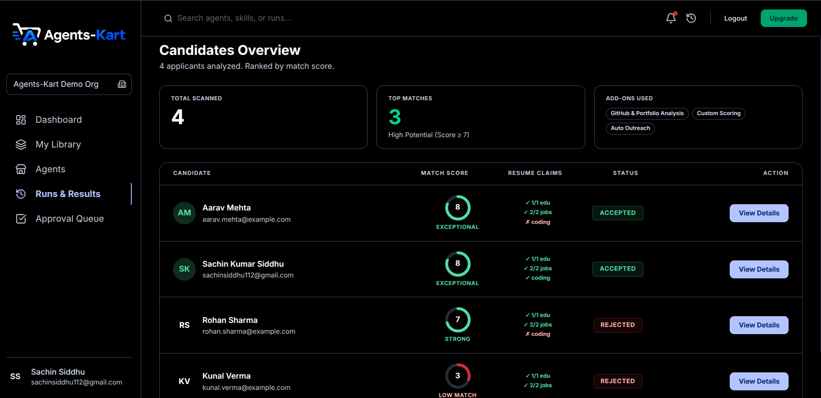The width and height of the screenshot is (821, 398).
Task: Click the Top Matches value 3
Action: 395,117
